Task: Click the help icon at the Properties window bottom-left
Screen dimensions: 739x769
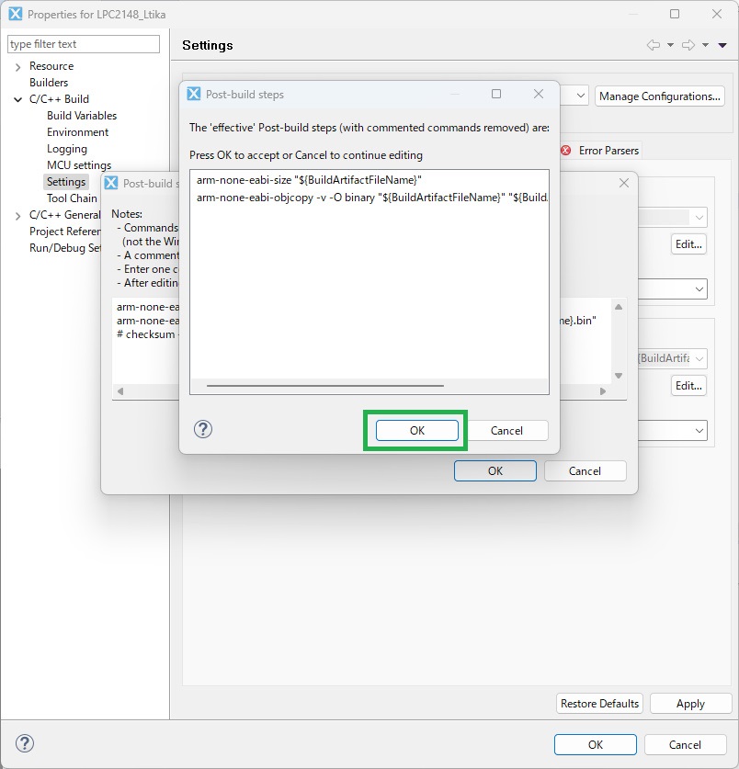Action: pos(25,744)
